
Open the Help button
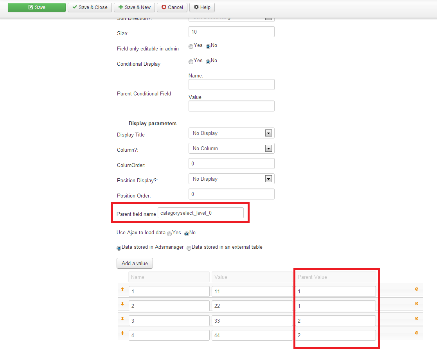202,7
